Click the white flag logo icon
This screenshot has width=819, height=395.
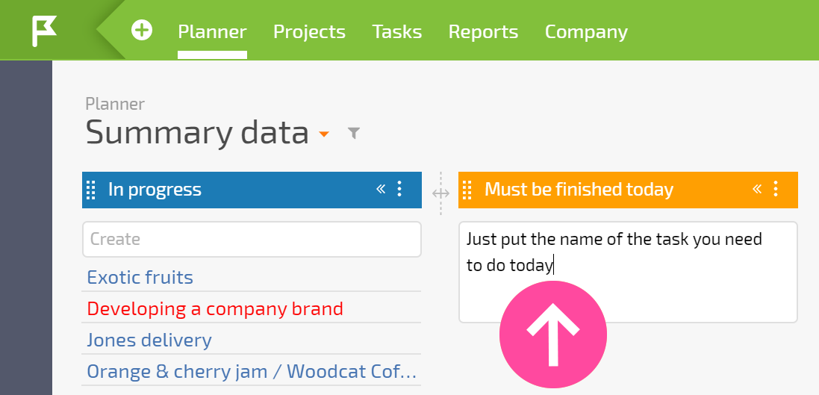44,31
